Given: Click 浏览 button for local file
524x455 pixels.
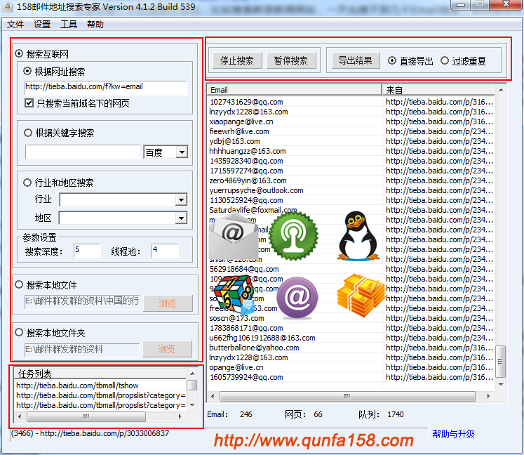Looking at the screenshot, I should coord(168,303).
